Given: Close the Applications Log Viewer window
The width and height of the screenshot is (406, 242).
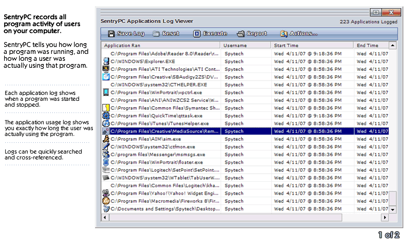Looking at the screenshot, I should click(391, 12).
